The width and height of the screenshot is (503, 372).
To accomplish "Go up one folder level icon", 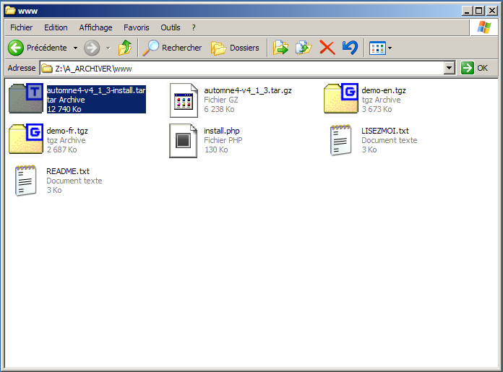I will pos(125,48).
